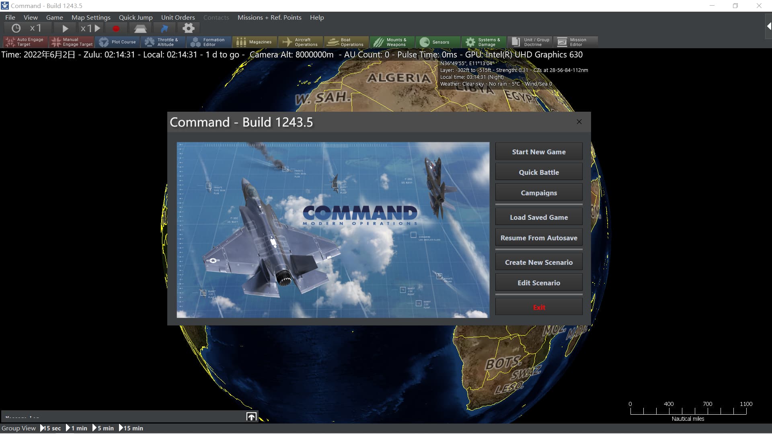
Task: Click Quick Battle button
Action: (x=539, y=172)
